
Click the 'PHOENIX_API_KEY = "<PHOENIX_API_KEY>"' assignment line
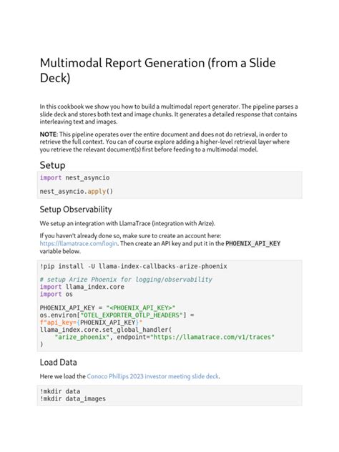point(107,308)
